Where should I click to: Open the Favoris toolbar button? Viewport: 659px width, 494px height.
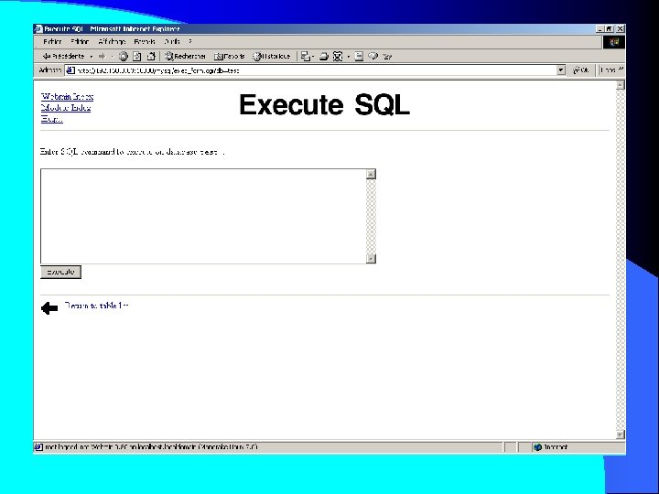(230, 57)
